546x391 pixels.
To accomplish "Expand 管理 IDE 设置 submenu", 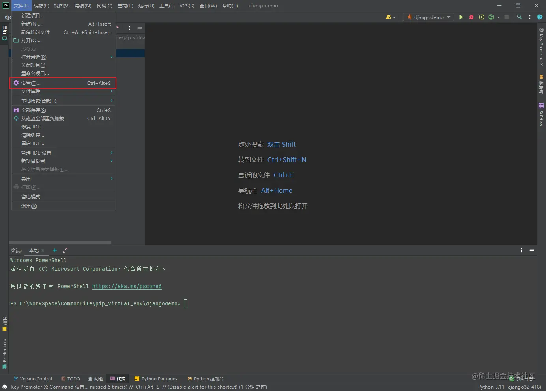I will coord(64,153).
